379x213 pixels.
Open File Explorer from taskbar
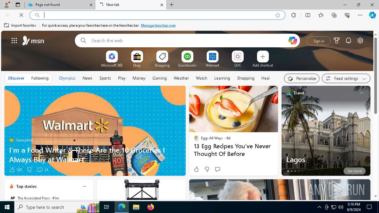pyautogui.click(x=136, y=207)
